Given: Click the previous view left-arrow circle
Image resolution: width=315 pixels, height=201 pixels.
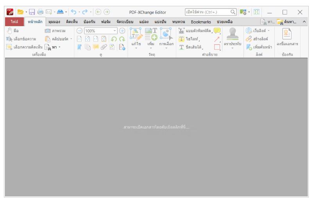Looking at the screenshot, I should (x=98, y=12).
